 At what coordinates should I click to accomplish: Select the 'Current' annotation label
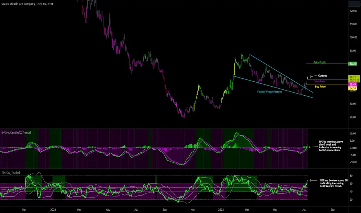[x=322, y=76]
